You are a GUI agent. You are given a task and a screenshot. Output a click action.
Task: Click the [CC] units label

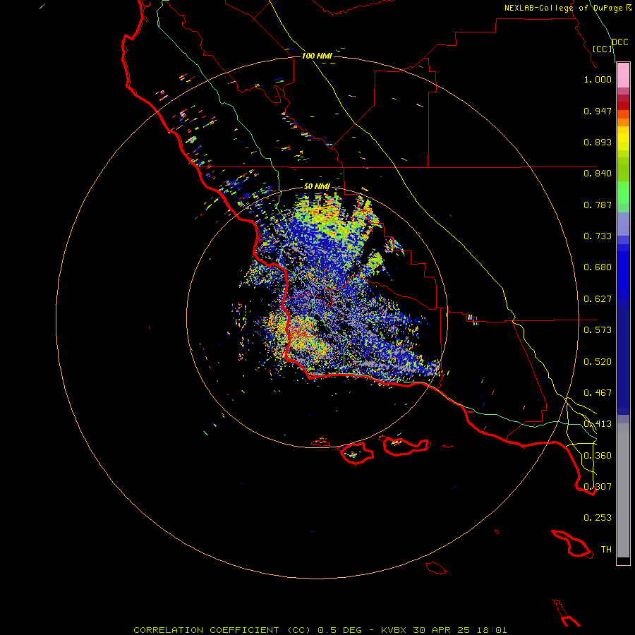click(603, 49)
